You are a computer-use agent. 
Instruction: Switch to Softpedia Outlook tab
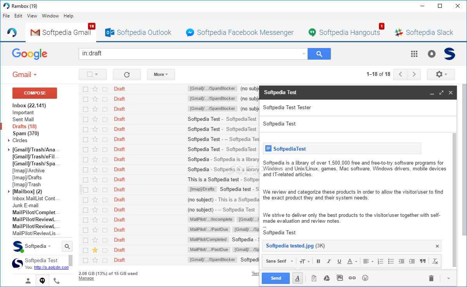click(138, 33)
